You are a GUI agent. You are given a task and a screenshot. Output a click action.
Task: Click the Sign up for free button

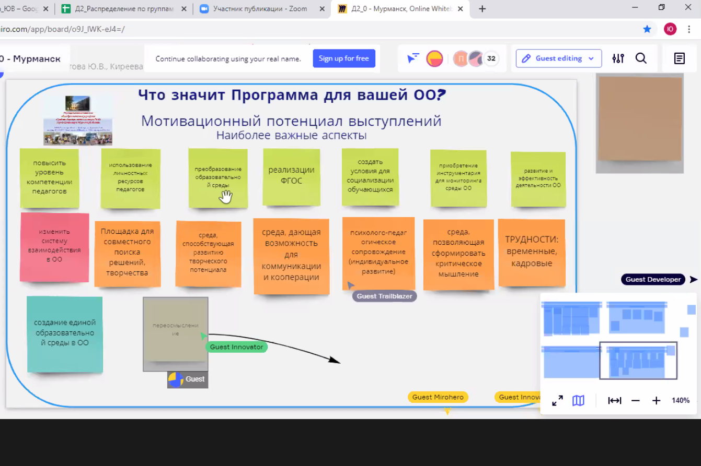click(x=343, y=58)
